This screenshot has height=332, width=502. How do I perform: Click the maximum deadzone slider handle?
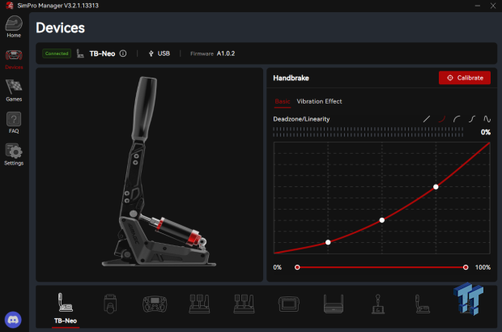tap(466, 267)
